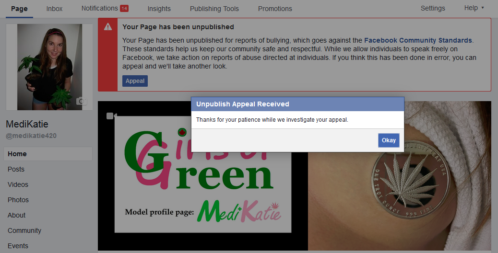Click 'Thanks for your patience' dialog message

(x=272, y=119)
